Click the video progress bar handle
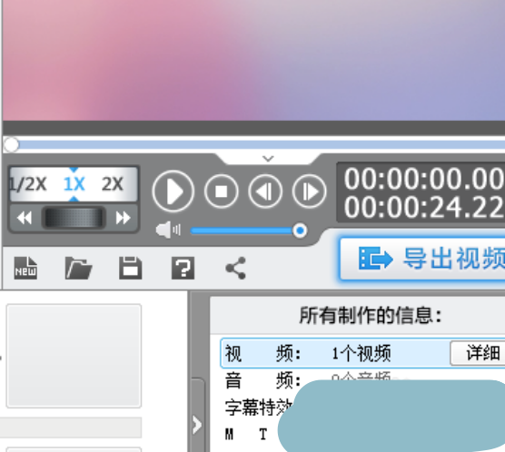Image resolution: width=505 pixels, height=452 pixels. (11, 144)
